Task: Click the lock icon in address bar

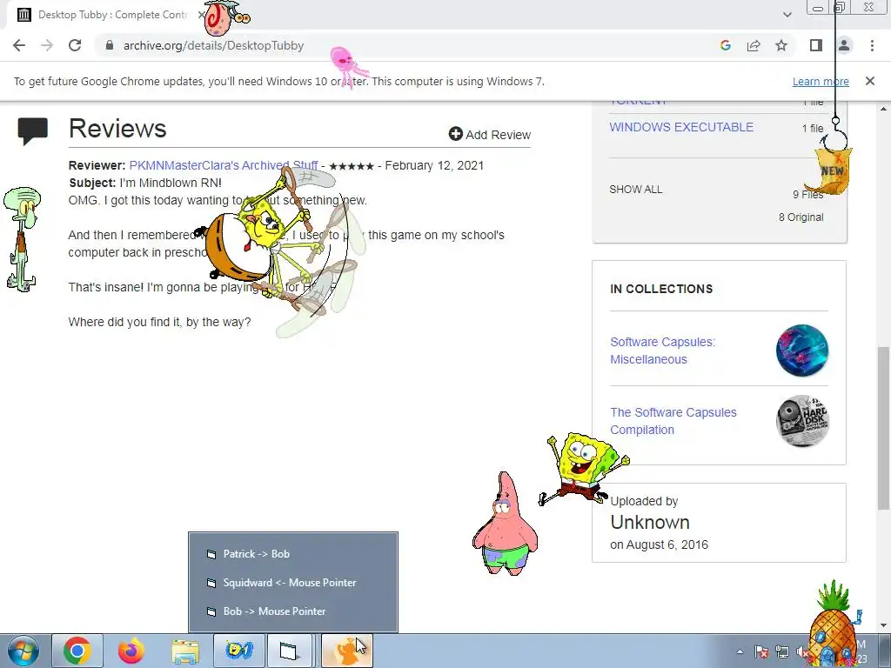Action: [x=110, y=45]
